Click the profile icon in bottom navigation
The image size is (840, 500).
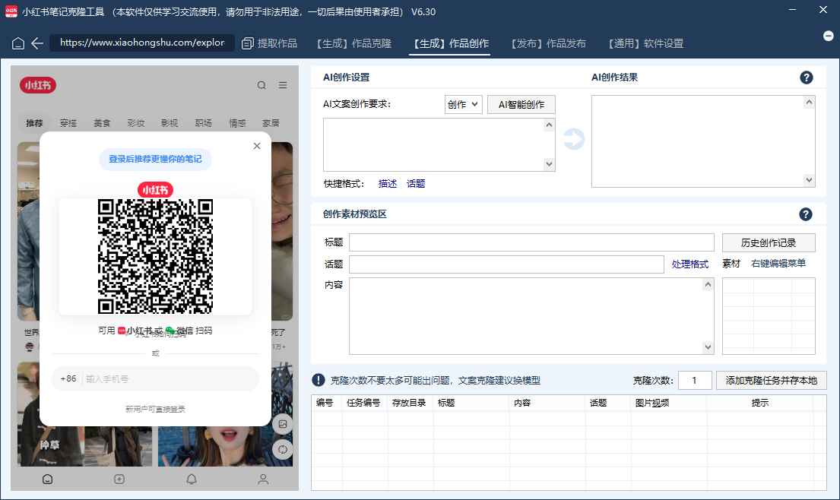(263, 479)
